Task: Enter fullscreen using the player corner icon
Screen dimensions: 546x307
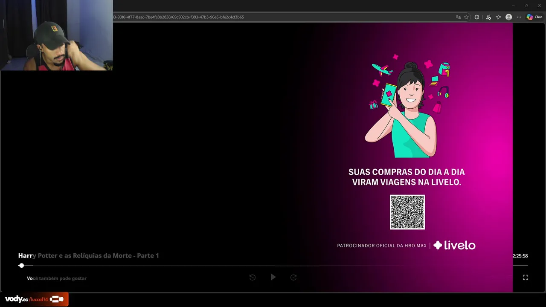Action: point(526,278)
